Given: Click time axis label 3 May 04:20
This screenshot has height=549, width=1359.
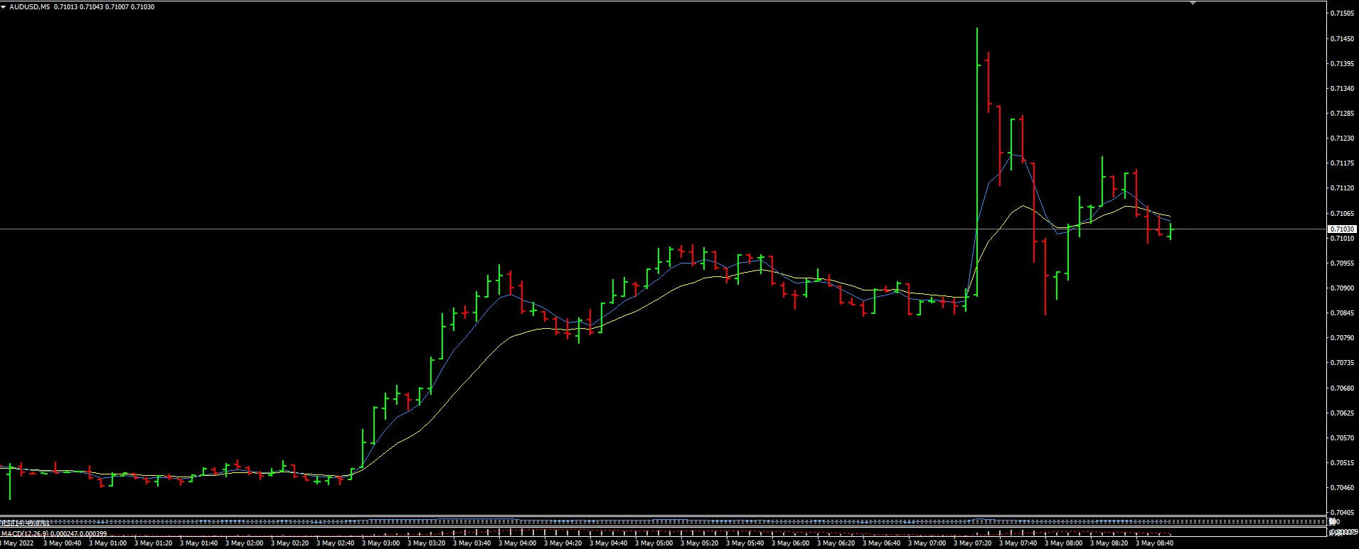Looking at the screenshot, I should pyautogui.click(x=563, y=543).
